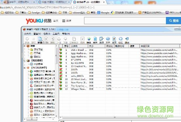This screenshot has height=122, width=181.
Task: Click the play icon beside Jessica&Krystal
Action: (31, 100)
